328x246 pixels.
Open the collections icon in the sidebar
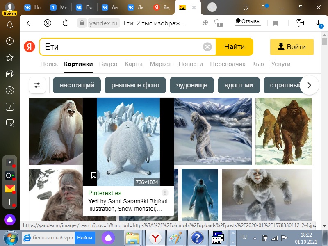pos(10,74)
